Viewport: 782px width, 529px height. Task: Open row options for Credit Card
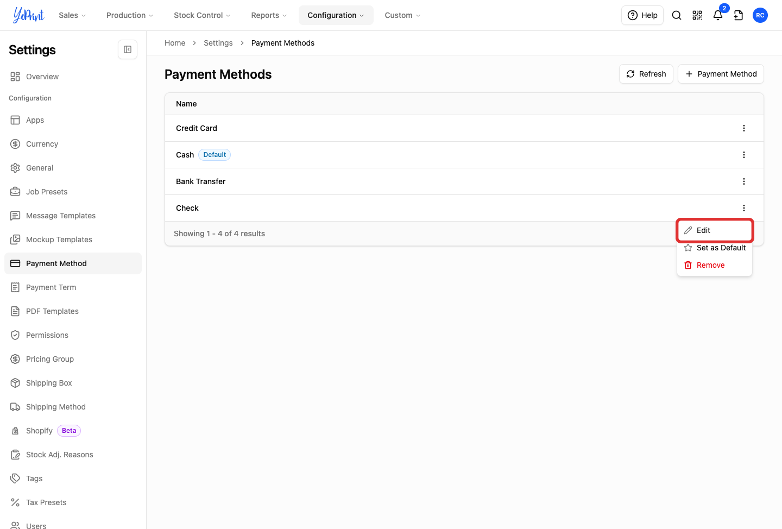click(744, 128)
